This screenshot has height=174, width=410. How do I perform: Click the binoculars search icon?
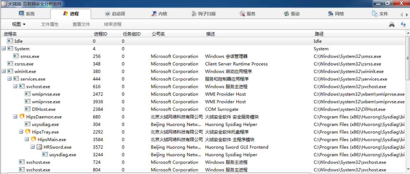[392, 24]
